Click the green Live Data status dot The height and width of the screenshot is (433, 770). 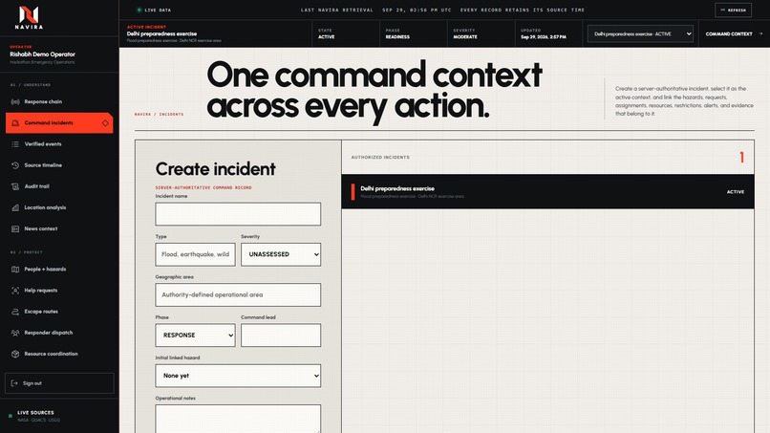[x=139, y=10]
